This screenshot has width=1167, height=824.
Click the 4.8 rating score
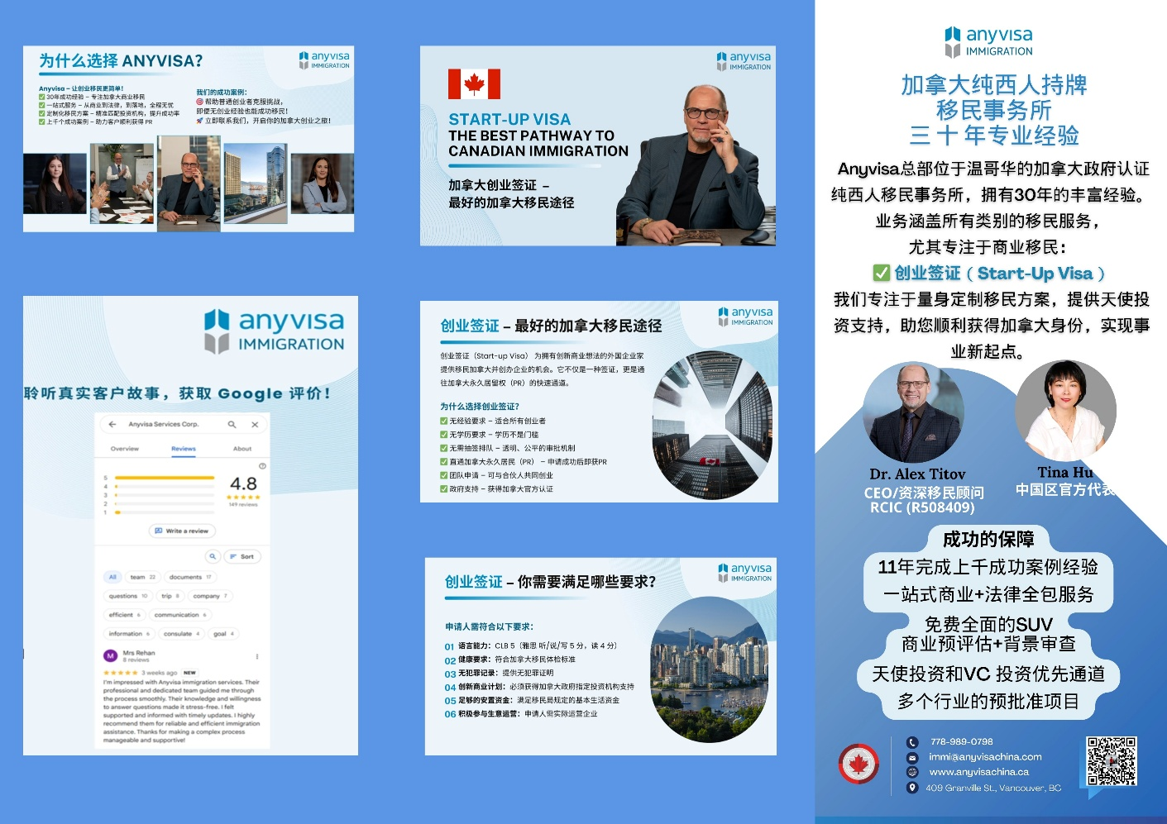point(243,483)
